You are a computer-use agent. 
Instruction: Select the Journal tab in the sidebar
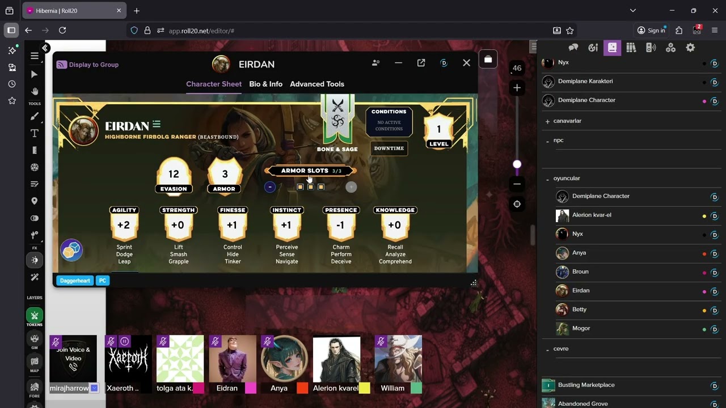tap(612, 48)
